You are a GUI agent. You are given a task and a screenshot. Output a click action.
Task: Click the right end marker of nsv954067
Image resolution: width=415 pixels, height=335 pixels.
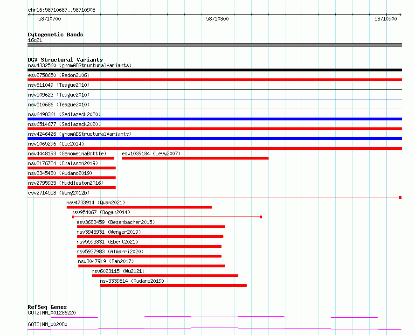coord(261,217)
